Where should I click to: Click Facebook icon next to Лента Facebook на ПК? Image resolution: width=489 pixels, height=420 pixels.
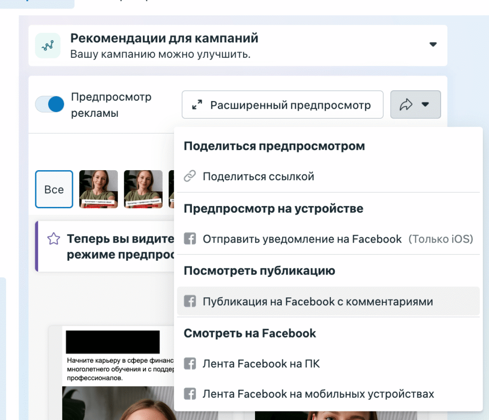click(190, 364)
